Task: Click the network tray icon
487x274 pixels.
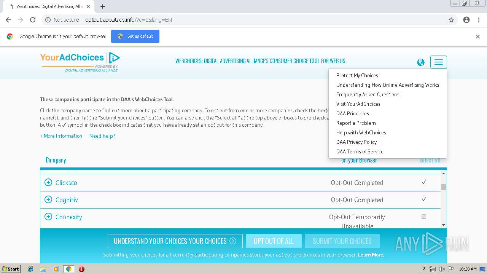Action: click(x=433, y=269)
